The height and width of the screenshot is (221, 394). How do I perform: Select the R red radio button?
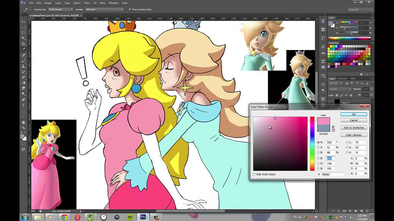[x=319, y=158]
